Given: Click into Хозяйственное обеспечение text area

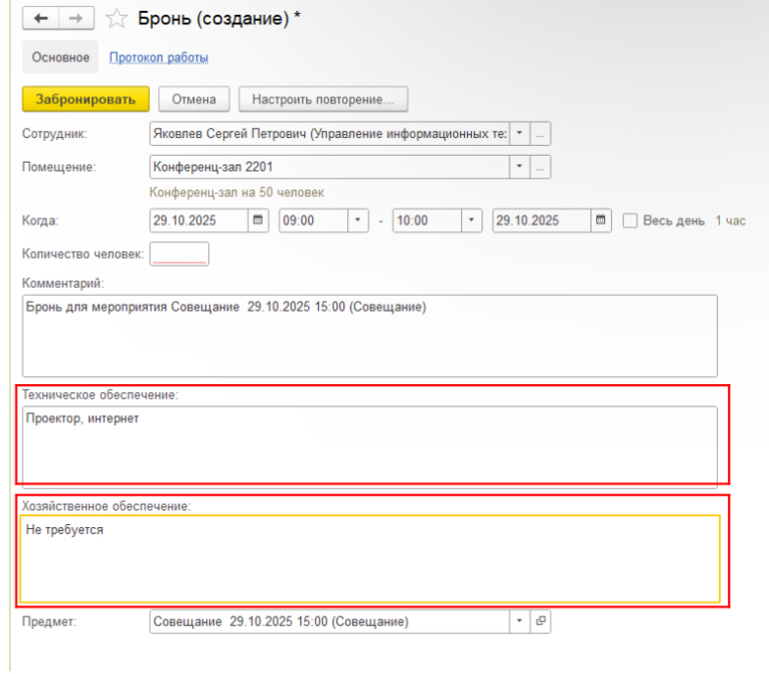Looking at the screenshot, I should [370, 558].
